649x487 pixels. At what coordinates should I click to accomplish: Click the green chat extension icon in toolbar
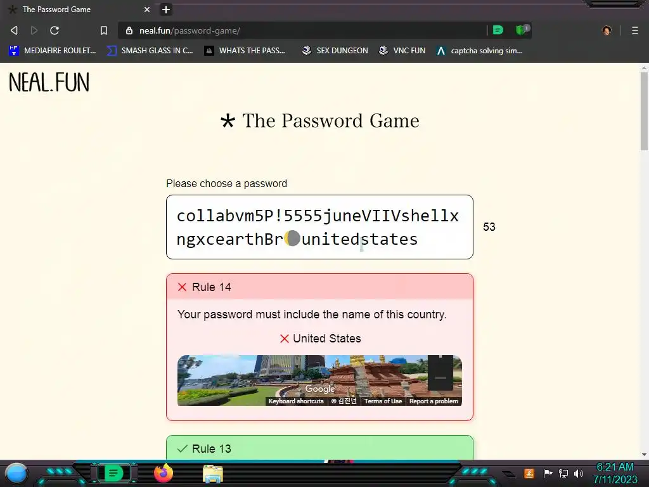point(498,30)
